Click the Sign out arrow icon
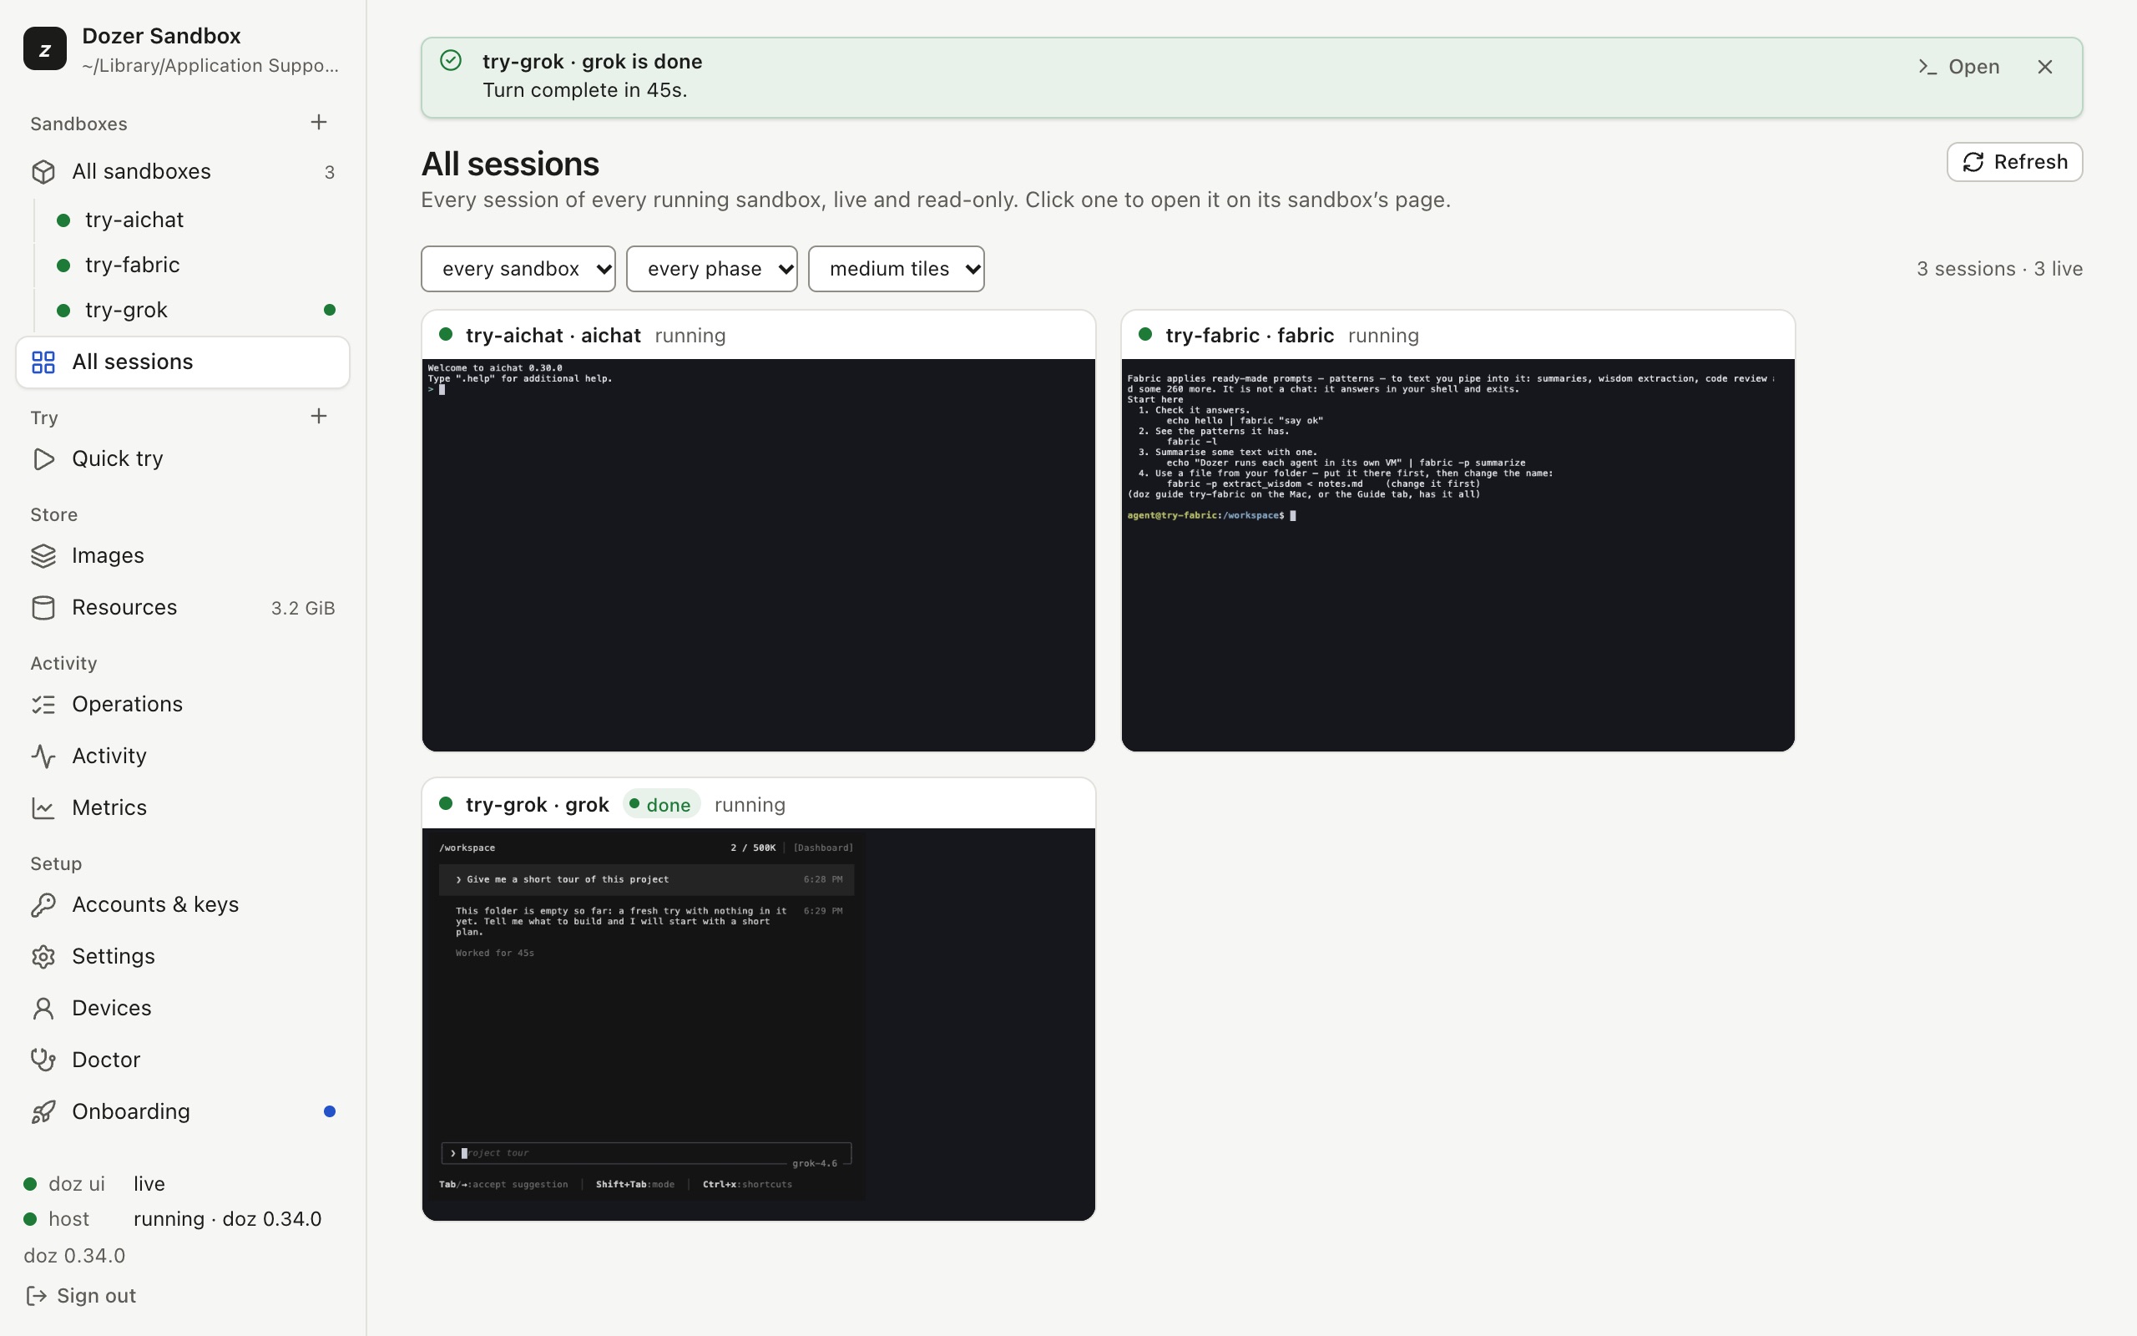The height and width of the screenshot is (1336, 2137). (x=36, y=1296)
